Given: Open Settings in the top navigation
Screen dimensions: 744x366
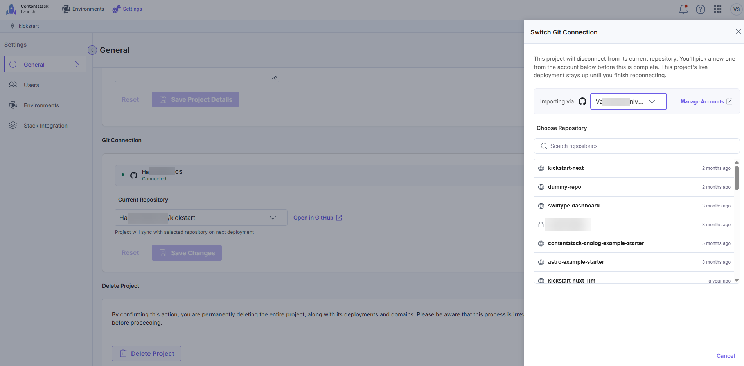Looking at the screenshot, I should 127,9.
